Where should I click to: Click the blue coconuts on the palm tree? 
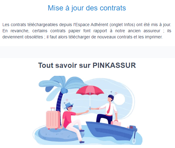(x=64, y=90)
